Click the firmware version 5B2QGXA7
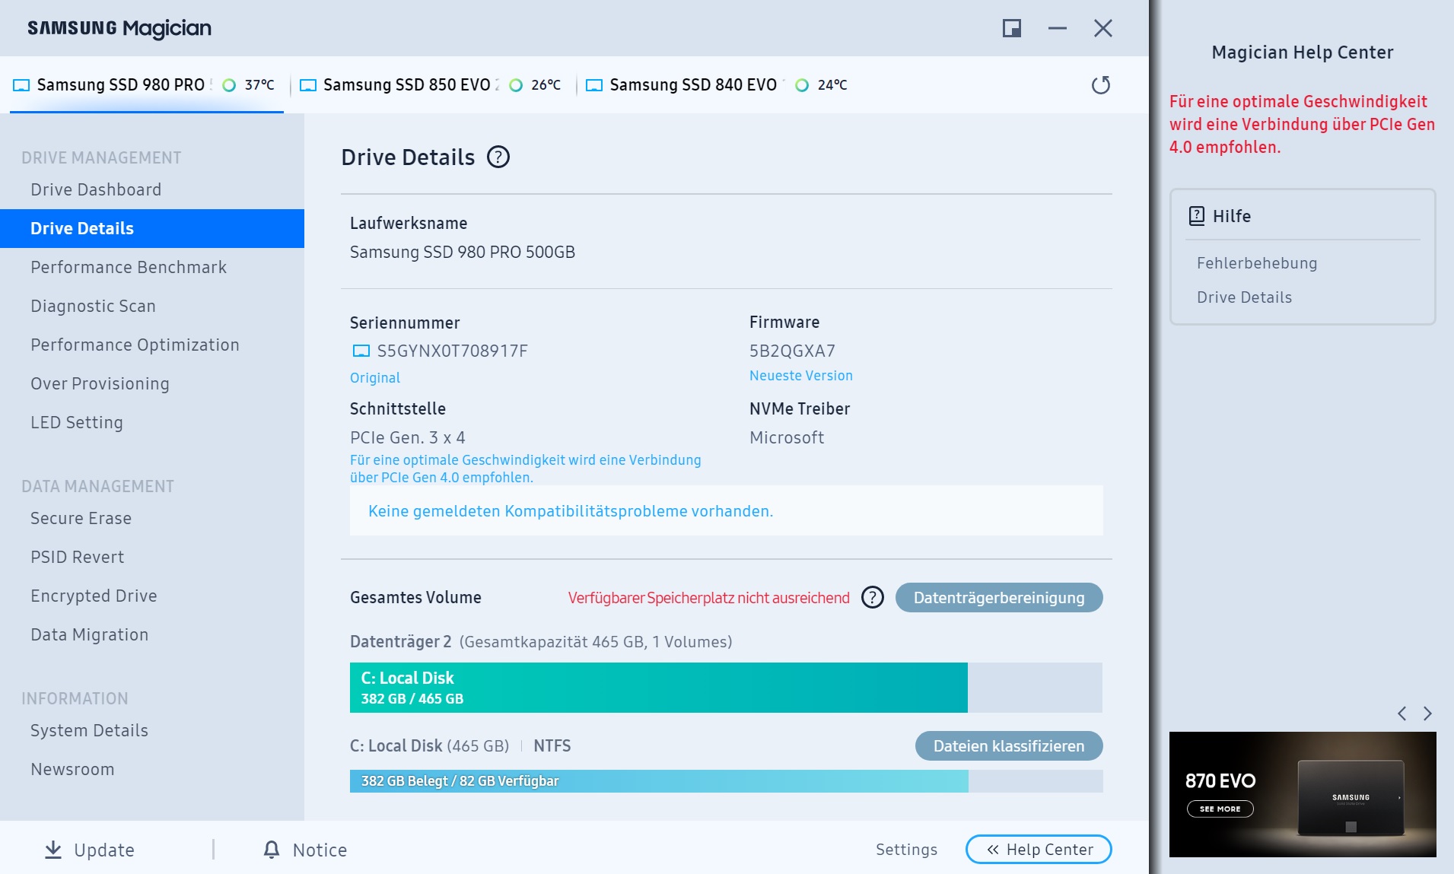 pyautogui.click(x=792, y=351)
